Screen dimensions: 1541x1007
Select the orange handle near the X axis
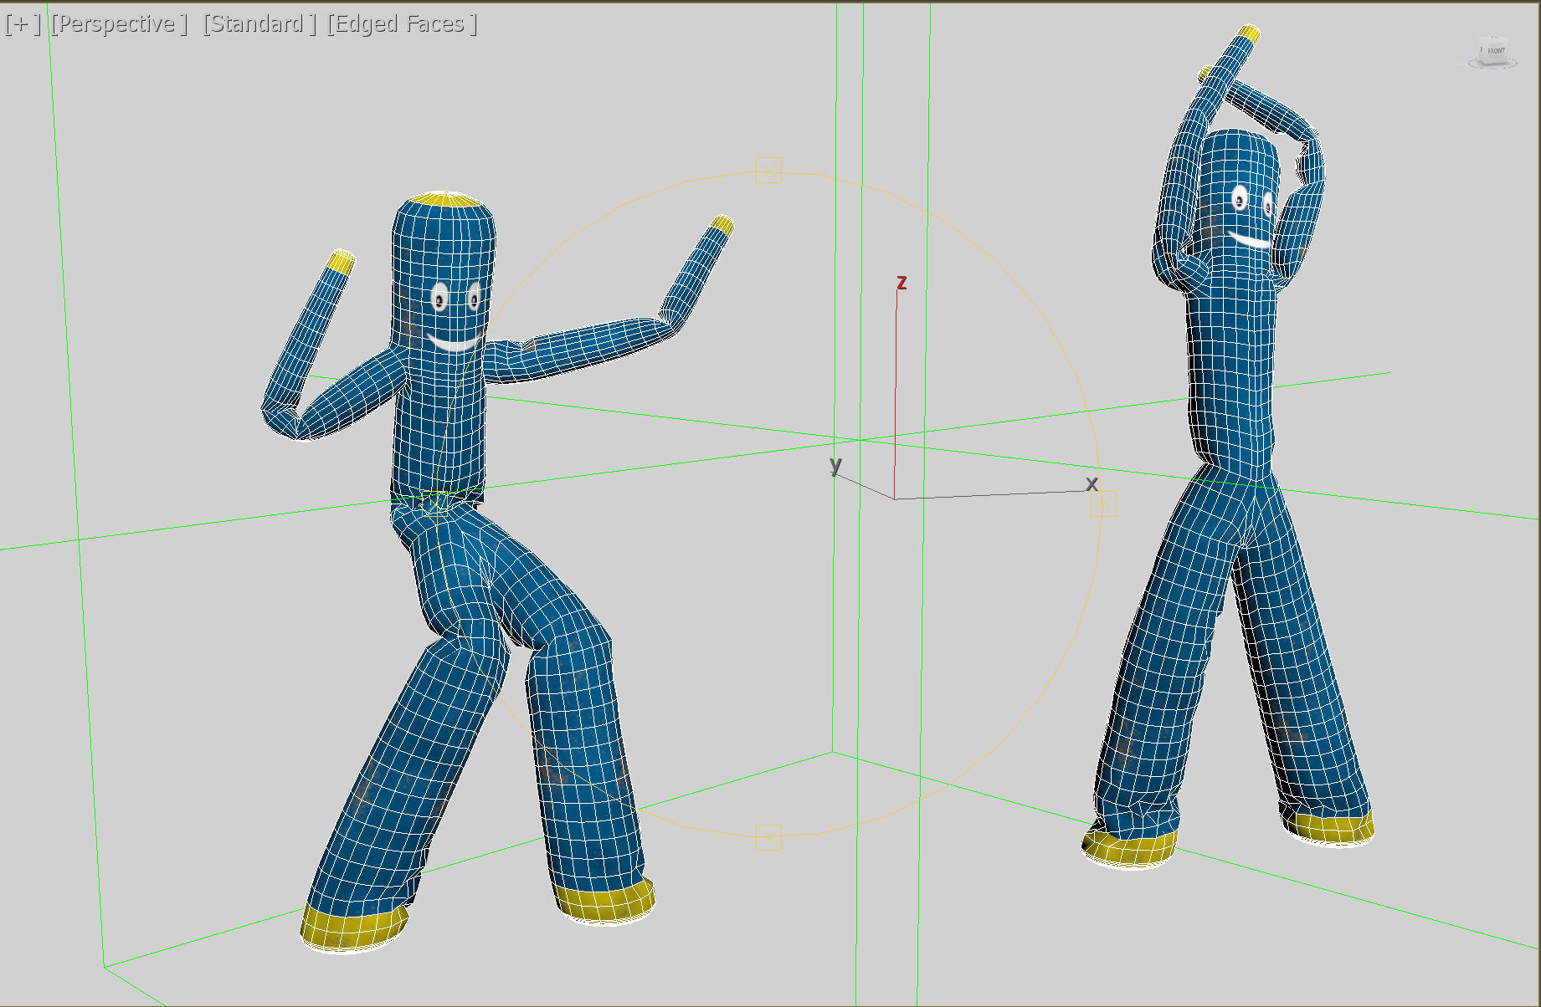point(1103,503)
